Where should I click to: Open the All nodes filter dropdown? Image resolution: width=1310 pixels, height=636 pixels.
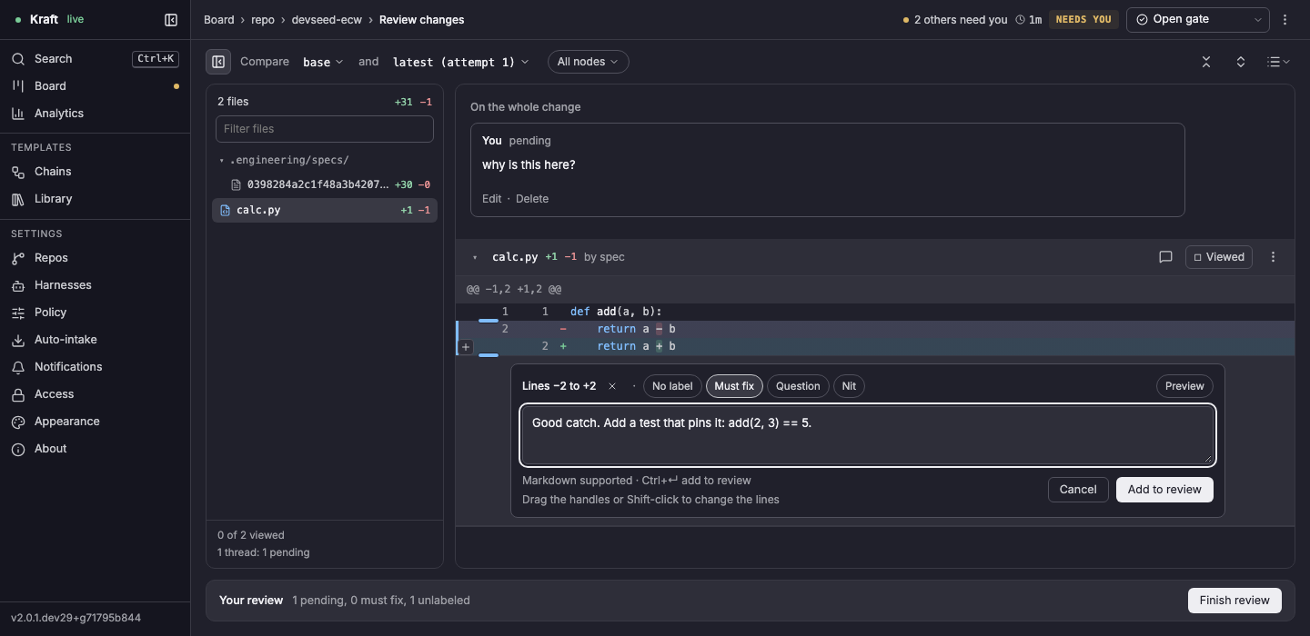(588, 62)
